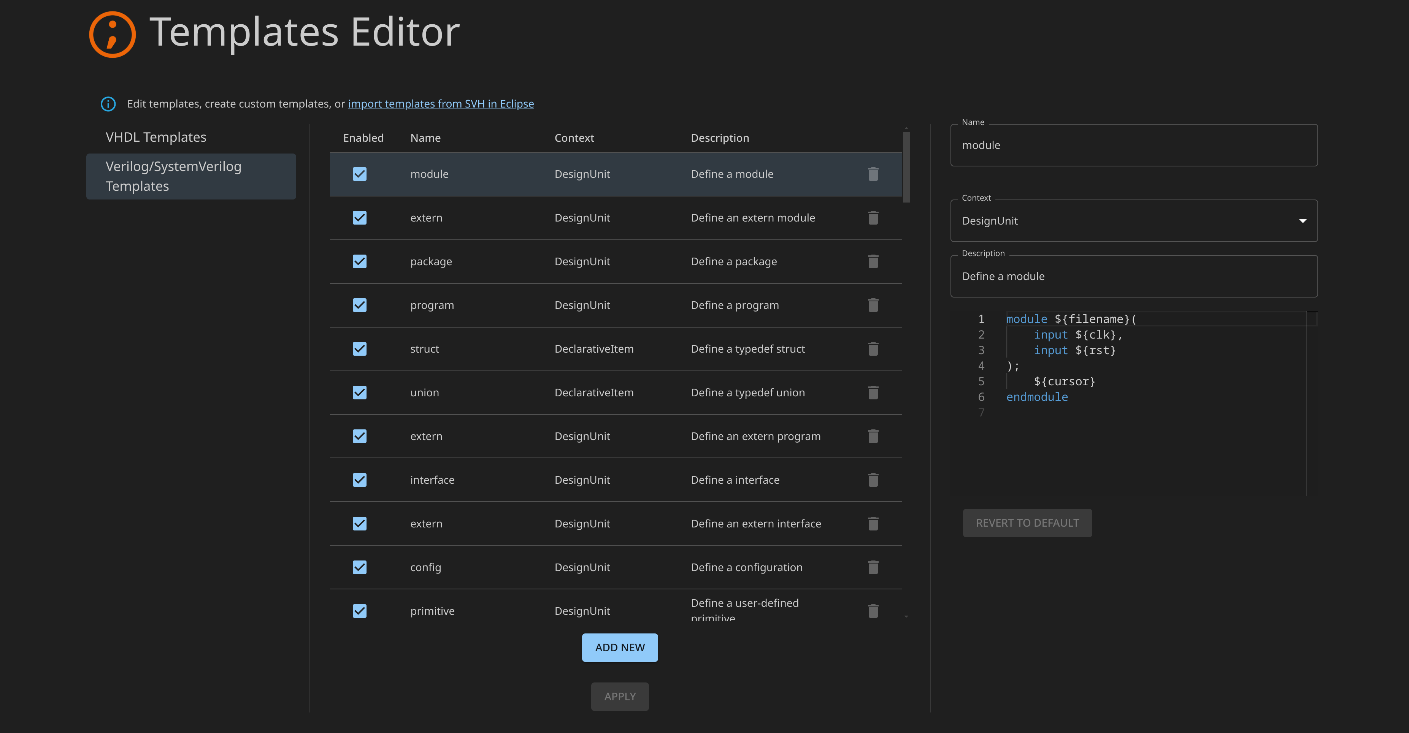Remove the primitive template via trash icon

873,611
